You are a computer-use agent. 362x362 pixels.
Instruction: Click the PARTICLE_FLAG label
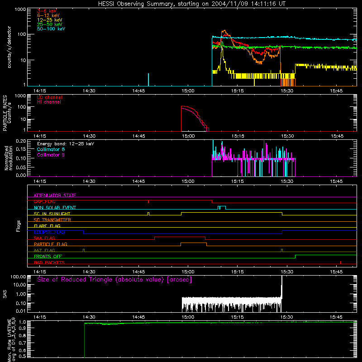[x=51, y=244]
